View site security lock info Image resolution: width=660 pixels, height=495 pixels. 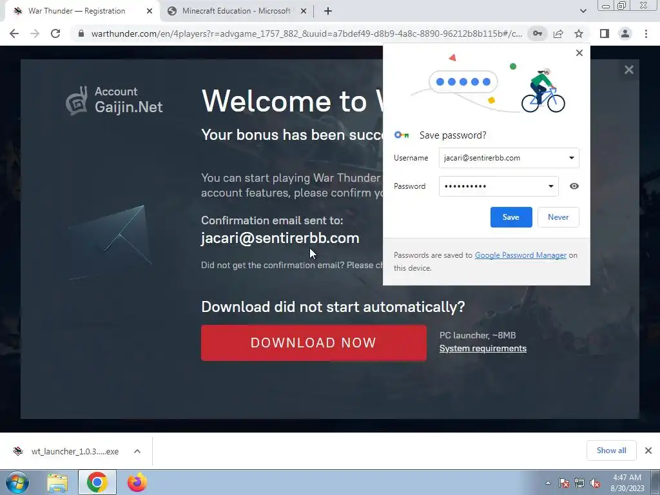pos(81,34)
